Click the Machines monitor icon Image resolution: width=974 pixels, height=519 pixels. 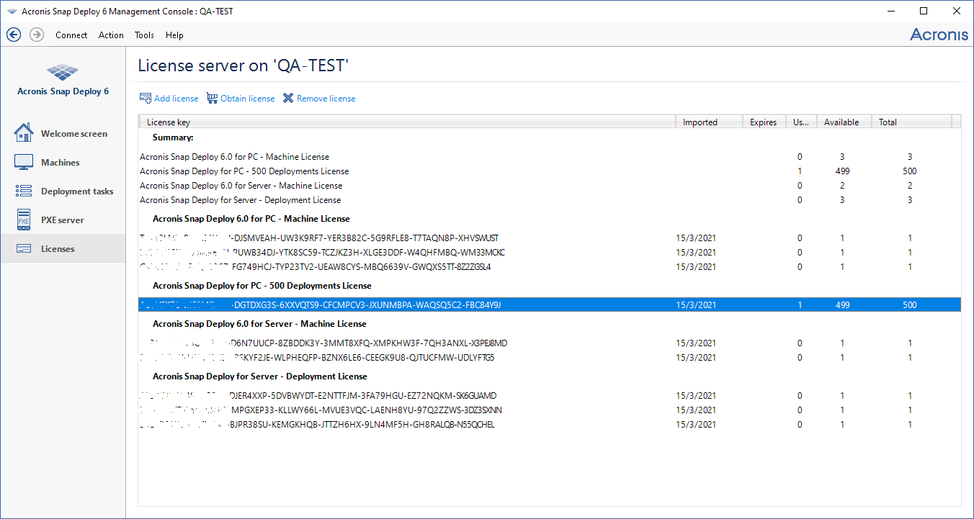(x=24, y=162)
